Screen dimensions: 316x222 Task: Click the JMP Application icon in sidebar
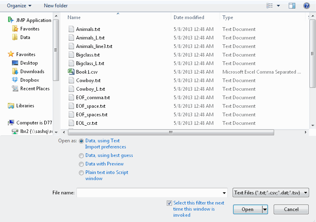pyautogui.click(x=11, y=20)
